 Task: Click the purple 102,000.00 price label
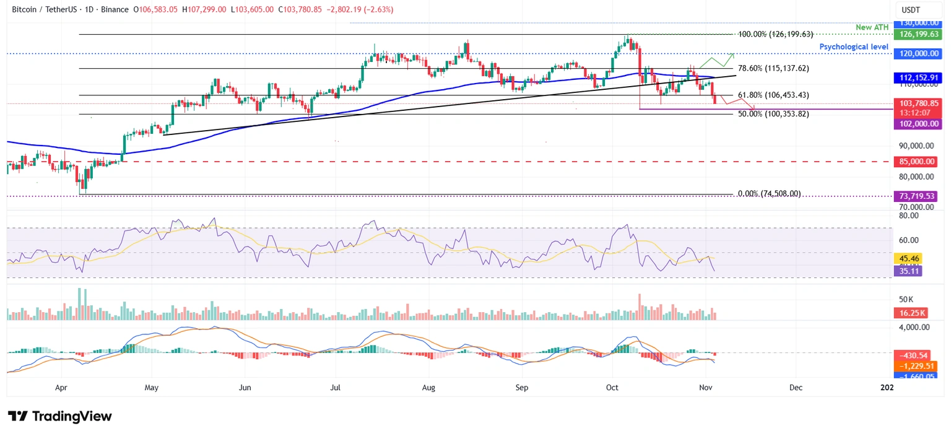pos(917,124)
